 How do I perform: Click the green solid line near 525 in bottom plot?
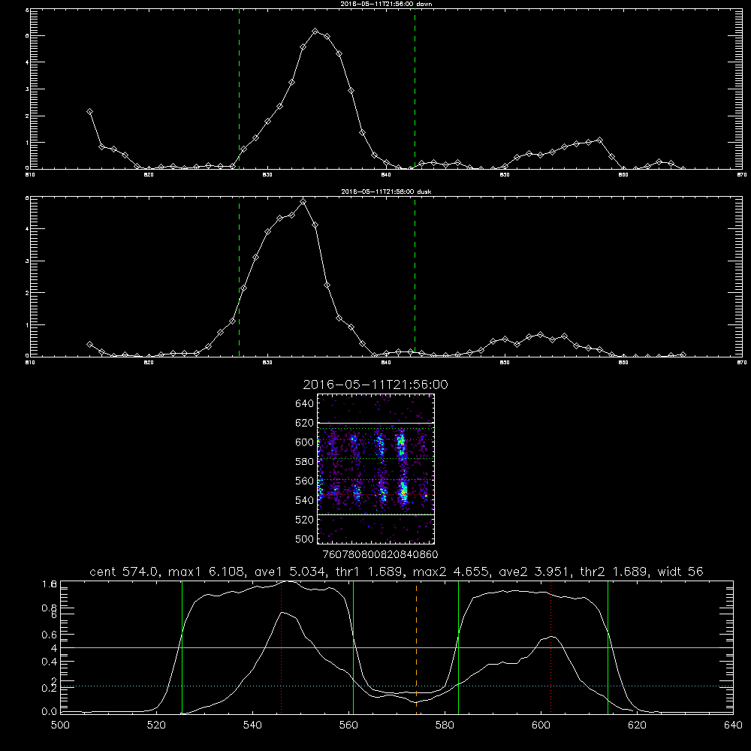click(x=182, y=647)
